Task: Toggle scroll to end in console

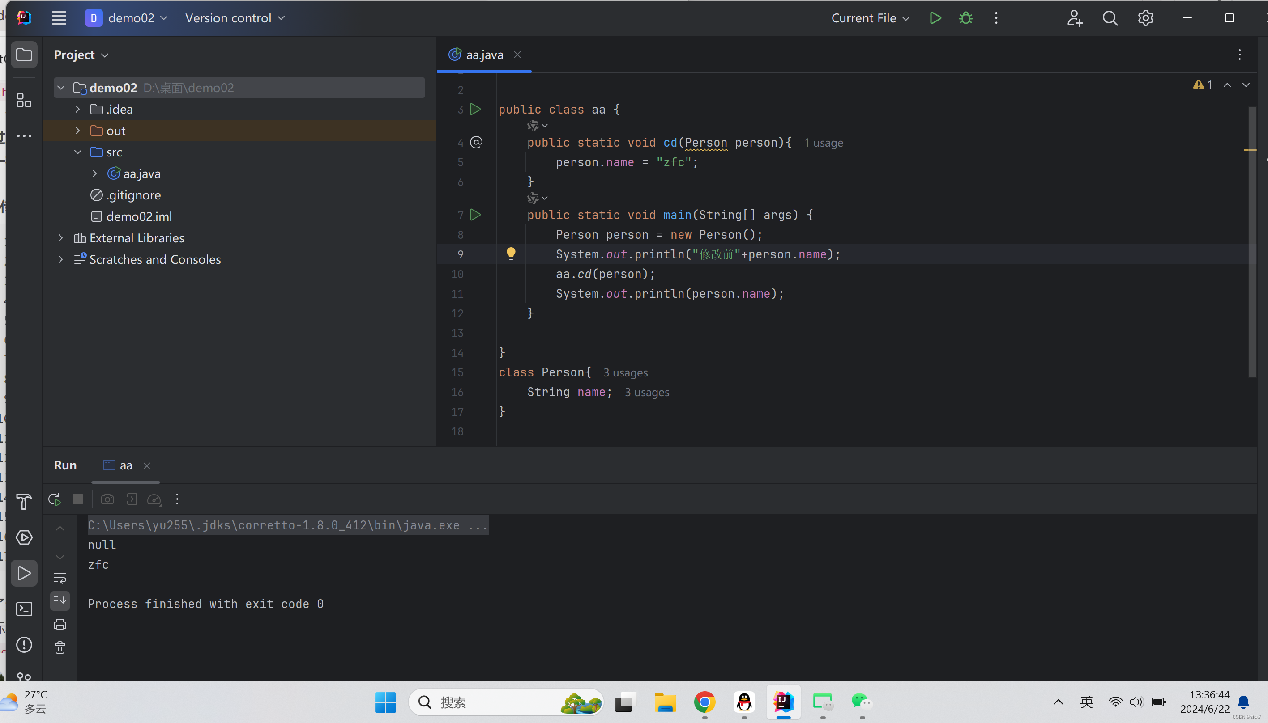Action: [x=60, y=601]
